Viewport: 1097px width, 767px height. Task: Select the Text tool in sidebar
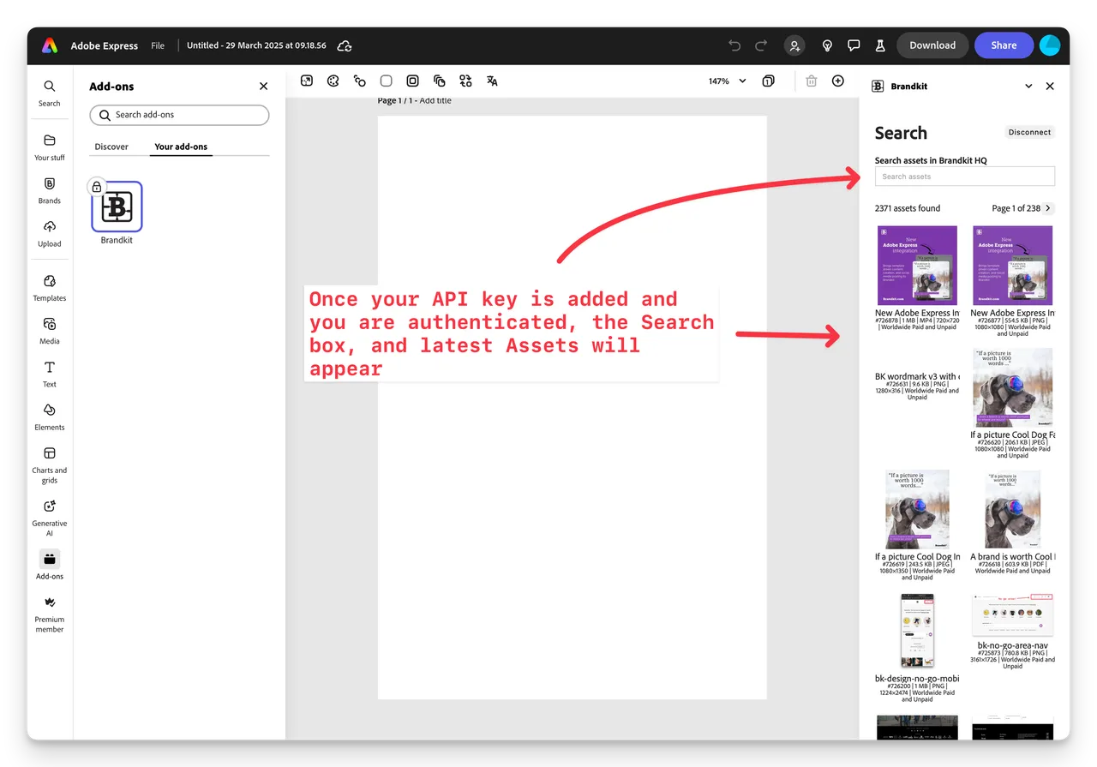[50, 373]
